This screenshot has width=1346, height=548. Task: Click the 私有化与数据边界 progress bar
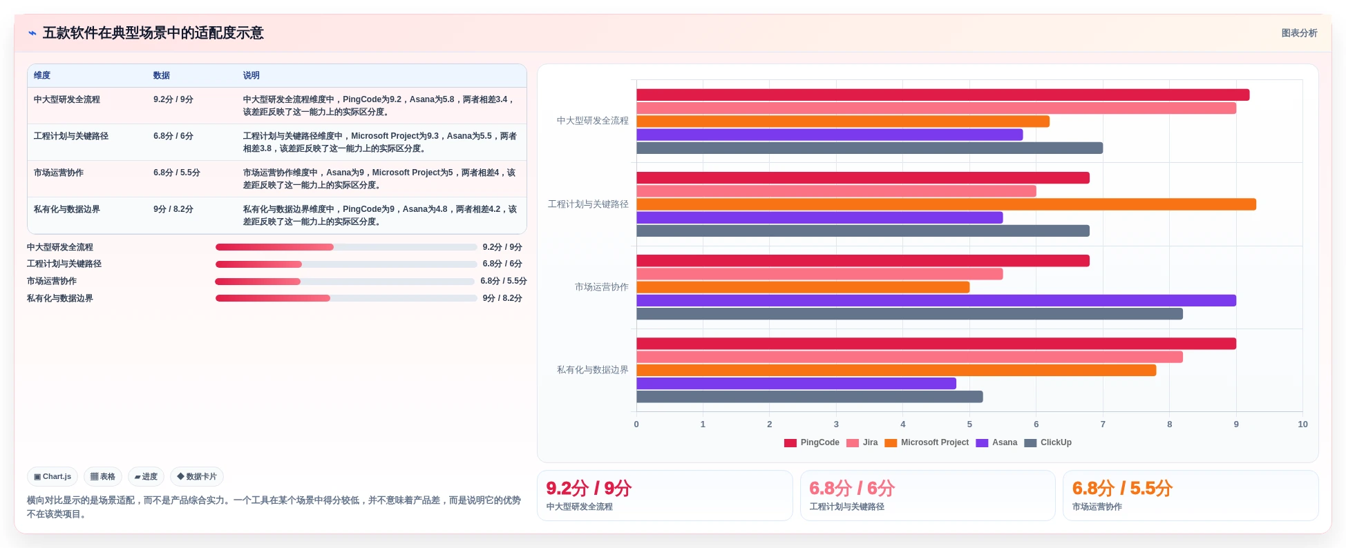pyautogui.click(x=346, y=298)
